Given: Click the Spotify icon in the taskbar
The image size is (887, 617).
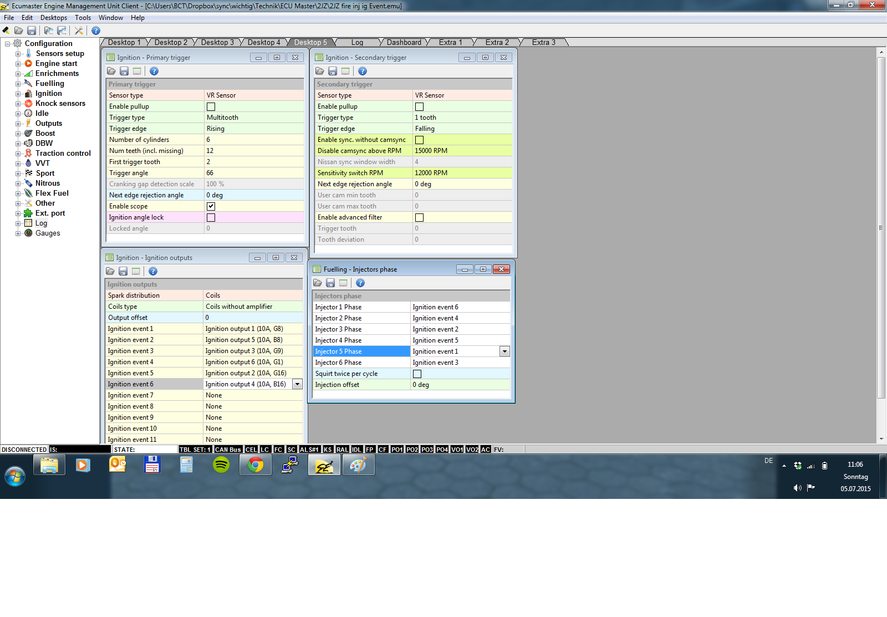Looking at the screenshot, I should pyautogui.click(x=221, y=465).
